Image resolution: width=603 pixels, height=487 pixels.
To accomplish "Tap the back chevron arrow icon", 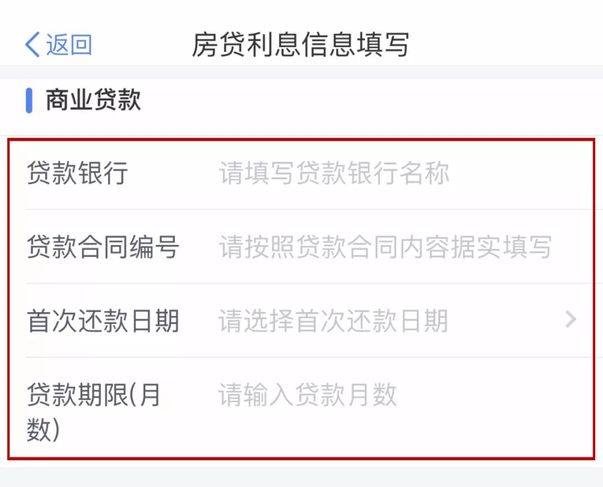I will [x=32, y=45].
